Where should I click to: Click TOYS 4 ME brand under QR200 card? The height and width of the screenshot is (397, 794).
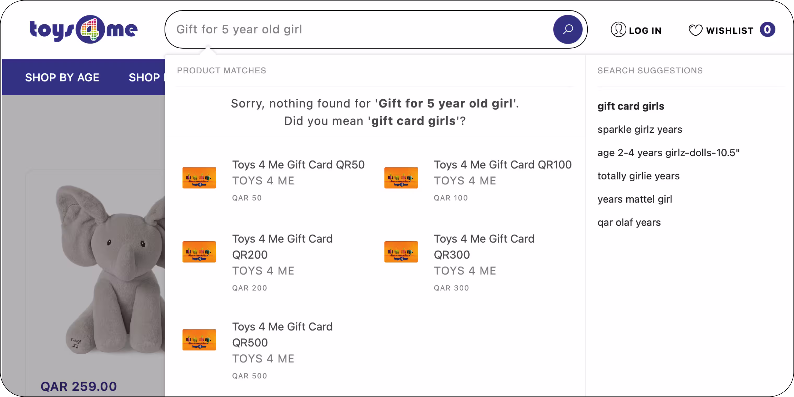[x=263, y=271]
